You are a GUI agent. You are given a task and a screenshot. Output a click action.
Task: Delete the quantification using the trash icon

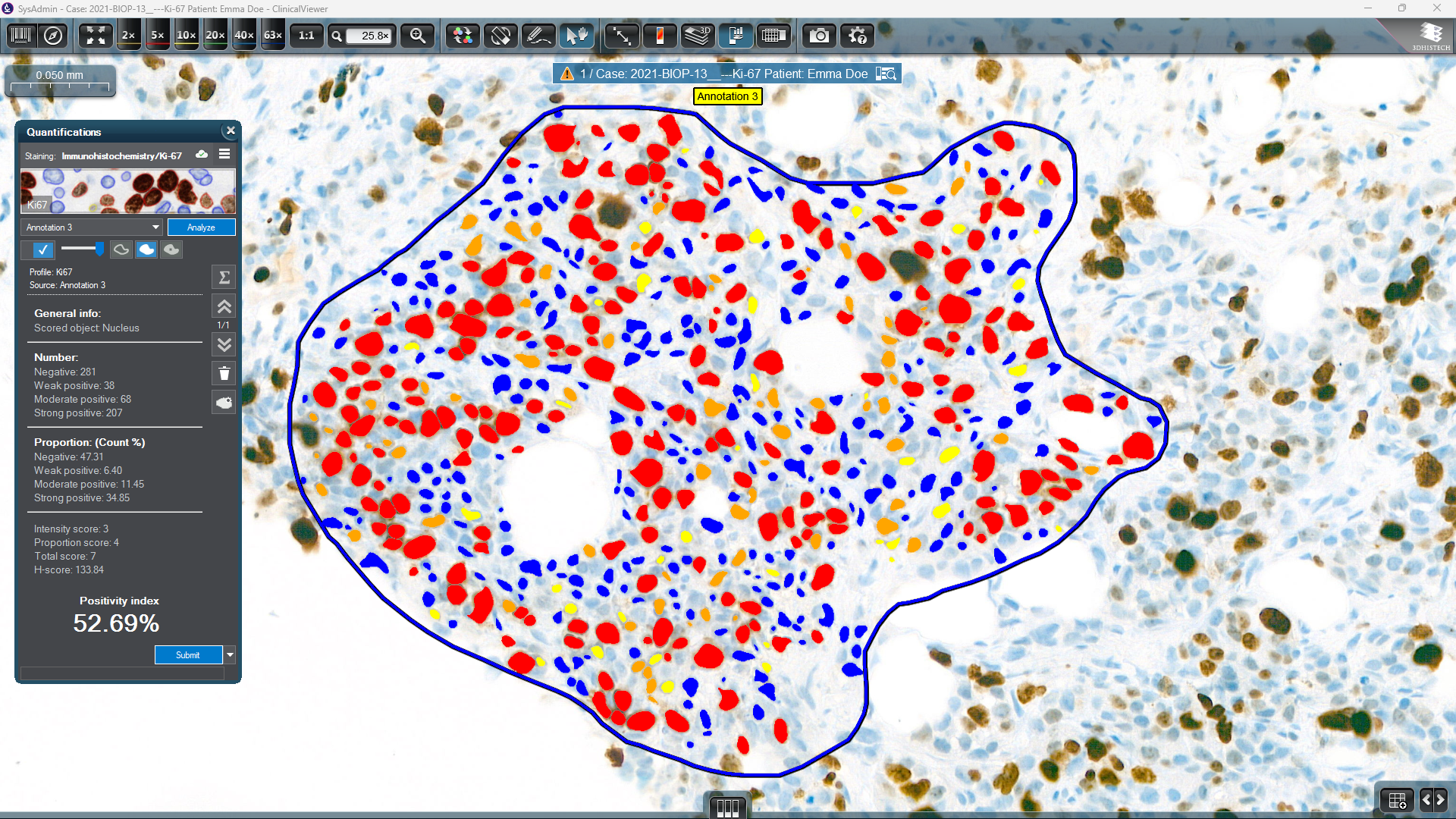click(x=223, y=372)
